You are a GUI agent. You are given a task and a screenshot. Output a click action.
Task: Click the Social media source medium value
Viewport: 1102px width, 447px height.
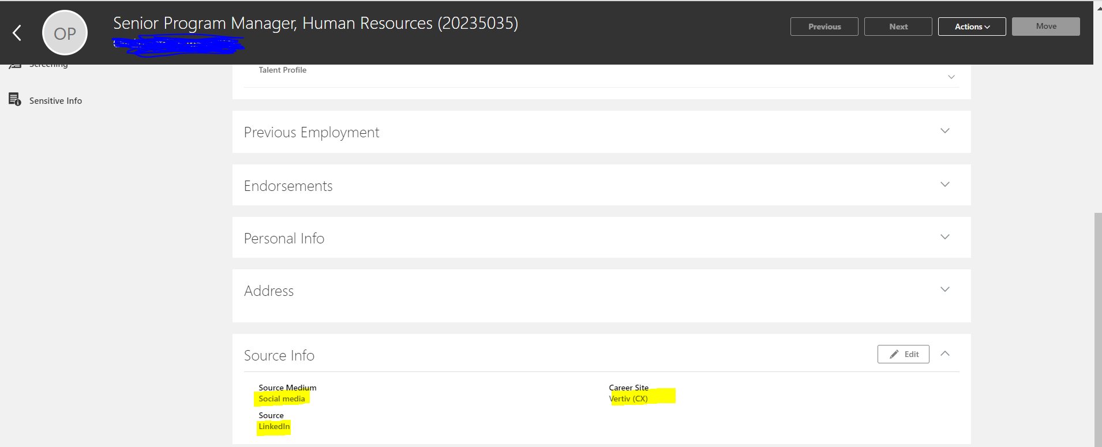(x=282, y=399)
